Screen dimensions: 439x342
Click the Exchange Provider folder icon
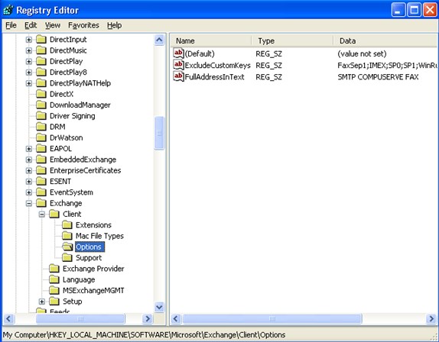[x=54, y=269]
